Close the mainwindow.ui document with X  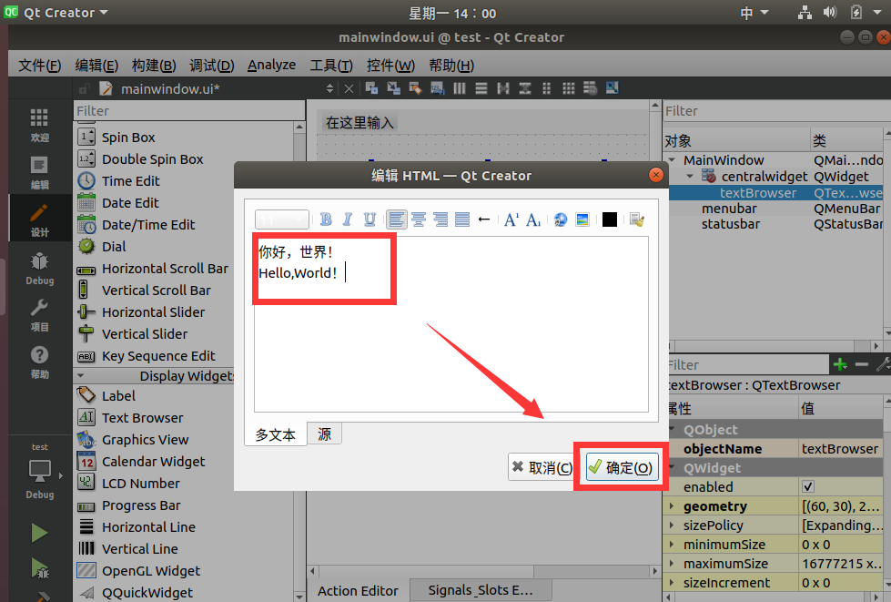pyautogui.click(x=349, y=88)
